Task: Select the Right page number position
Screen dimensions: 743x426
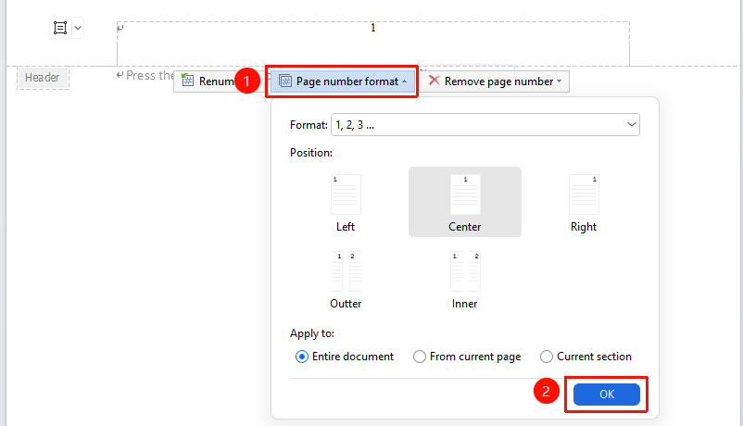Action: coord(584,202)
